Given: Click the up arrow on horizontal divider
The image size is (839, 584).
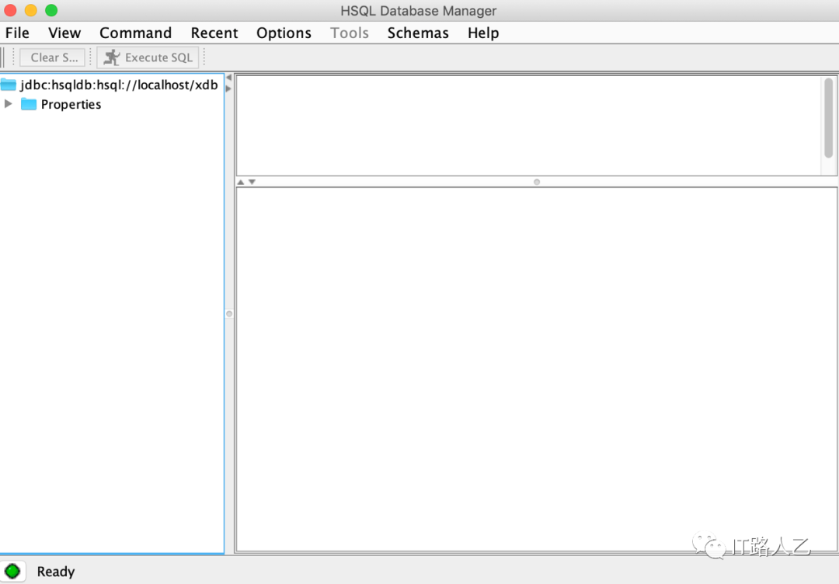Looking at the screenshot, I should click(241, 182).
